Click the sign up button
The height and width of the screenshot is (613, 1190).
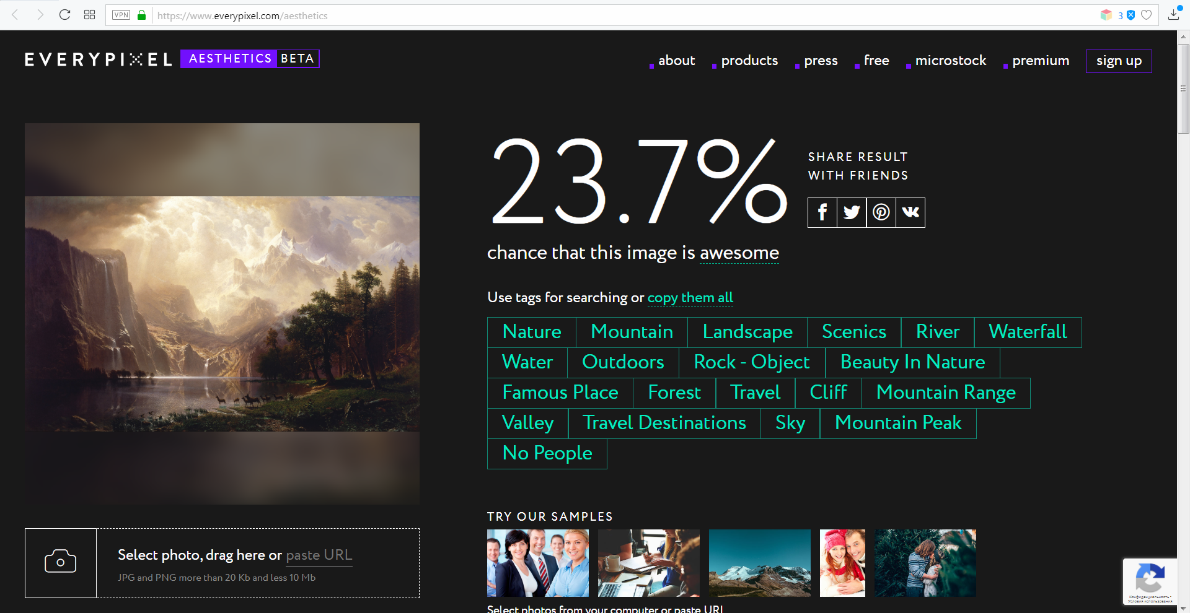click(x=1119, y=61)
